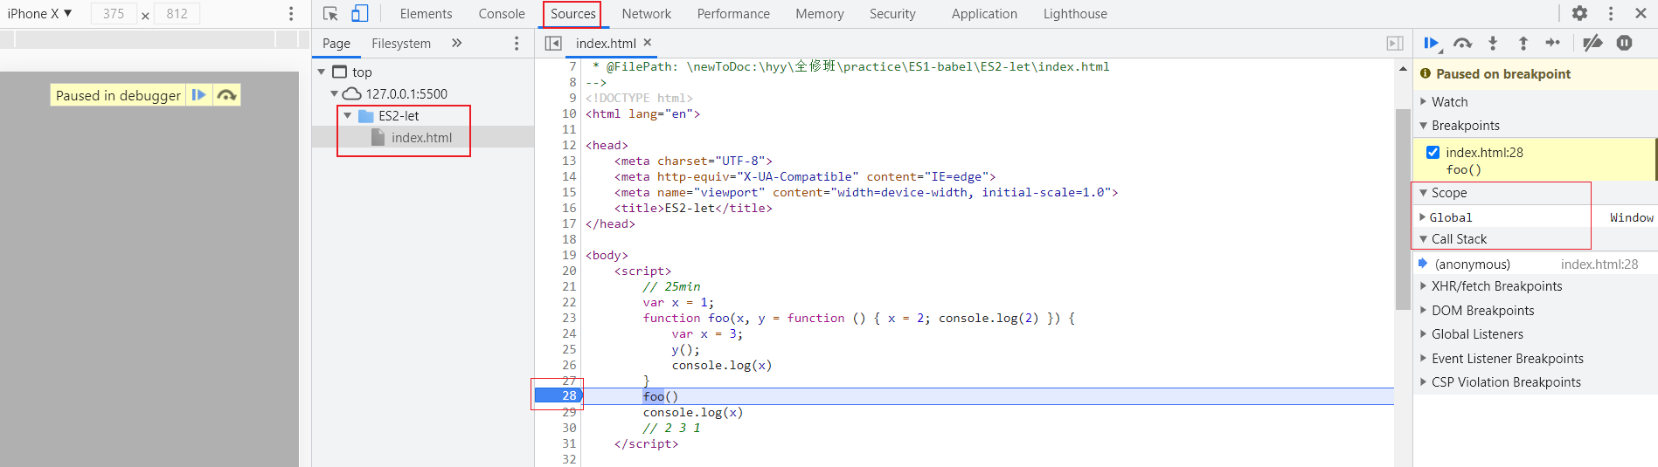Deactivate breakpoints toggle icon
The width and height of the screenshot is (1658, 467).
click(1593, 43)
